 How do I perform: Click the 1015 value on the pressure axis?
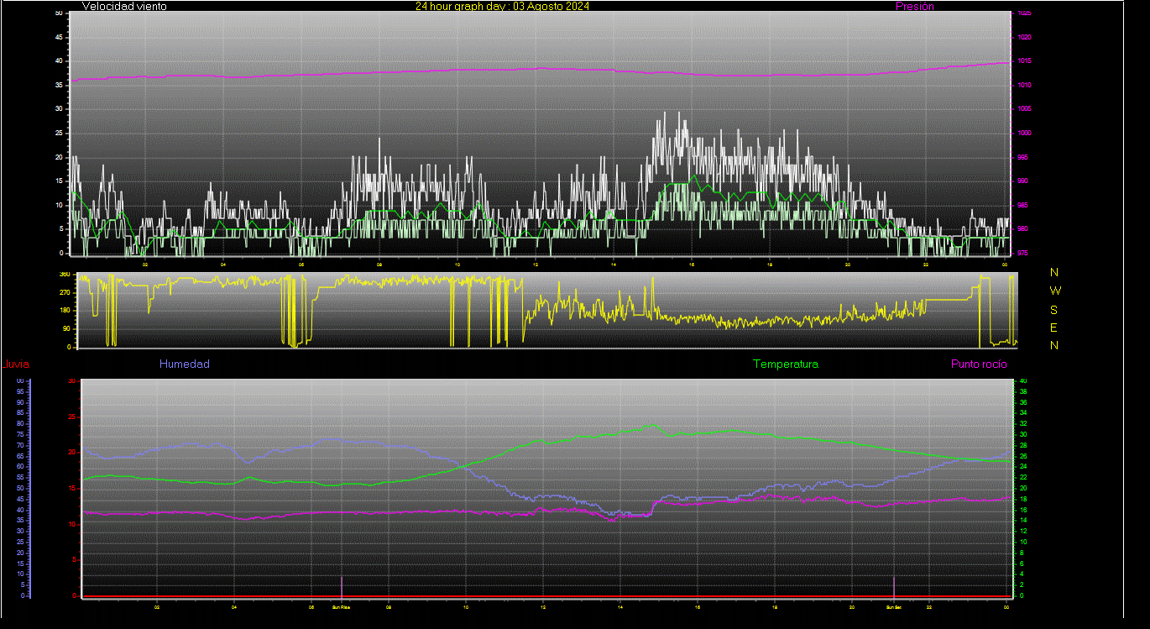1023,61
